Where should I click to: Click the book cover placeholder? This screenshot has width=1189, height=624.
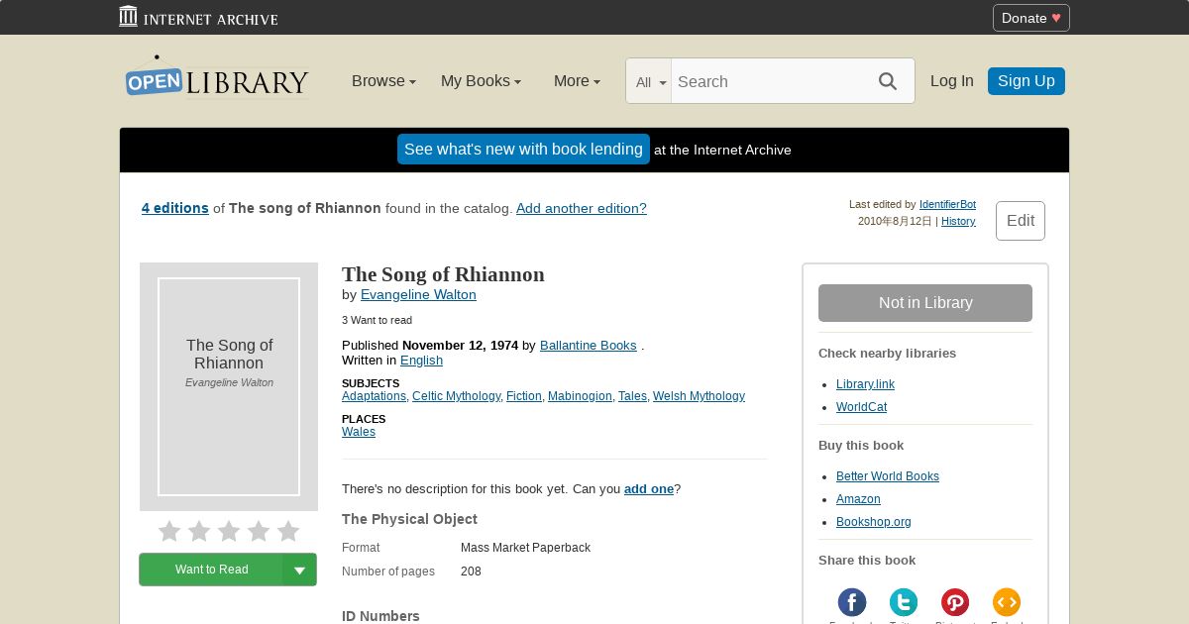(229, 386)
